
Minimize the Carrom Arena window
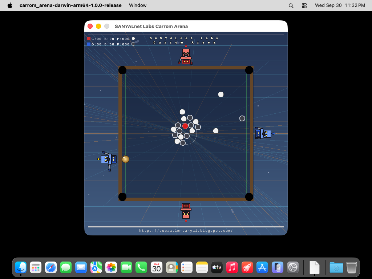pyautogui.click(x=98, y=26)
